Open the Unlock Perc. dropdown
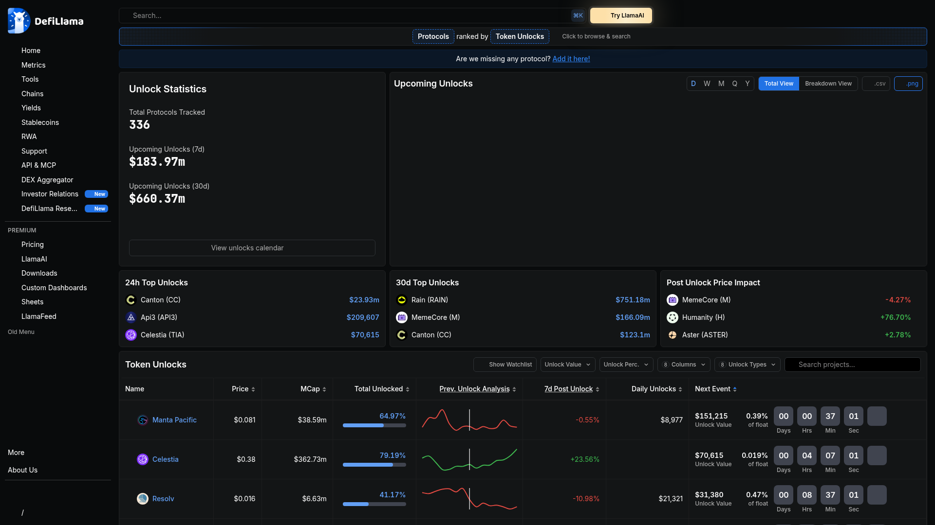The width and height of the screenshot is (935, 525). coord(626,365)
